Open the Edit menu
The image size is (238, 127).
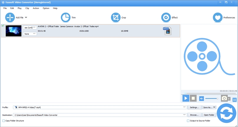(12, 8)
